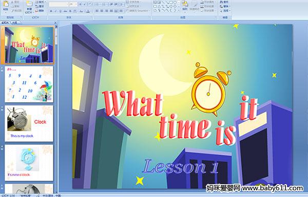Click the Reset slide icon
Viewport: 308px width, 197px height.
(37, 7)
